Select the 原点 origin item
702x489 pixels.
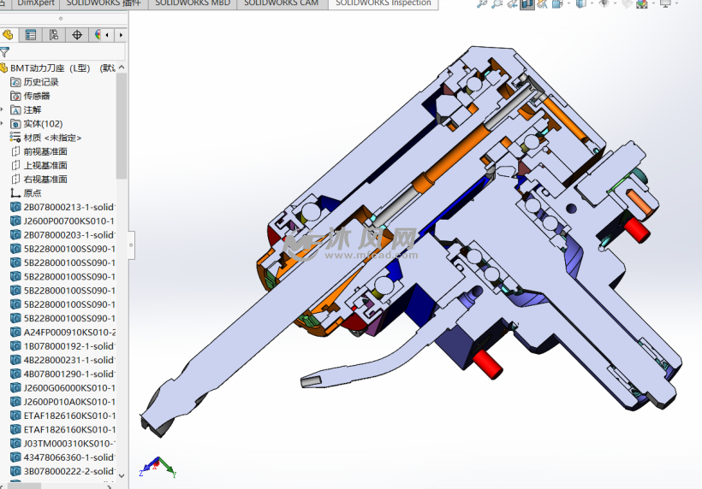pyautogui.click(x=32, y=193)
